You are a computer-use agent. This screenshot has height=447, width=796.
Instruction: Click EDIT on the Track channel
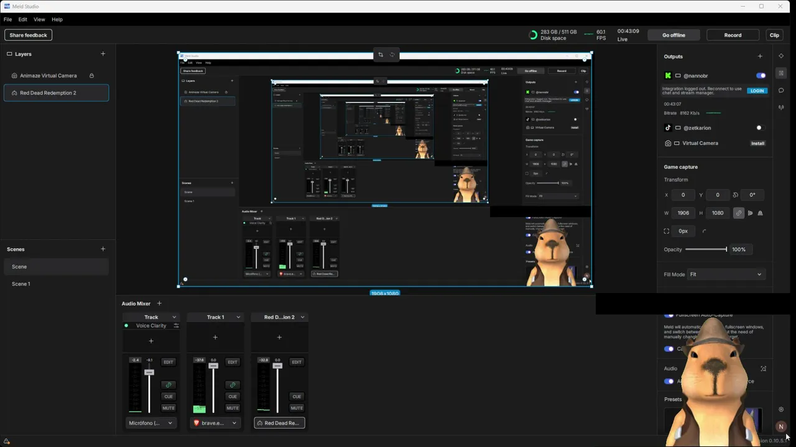[168, 362]
